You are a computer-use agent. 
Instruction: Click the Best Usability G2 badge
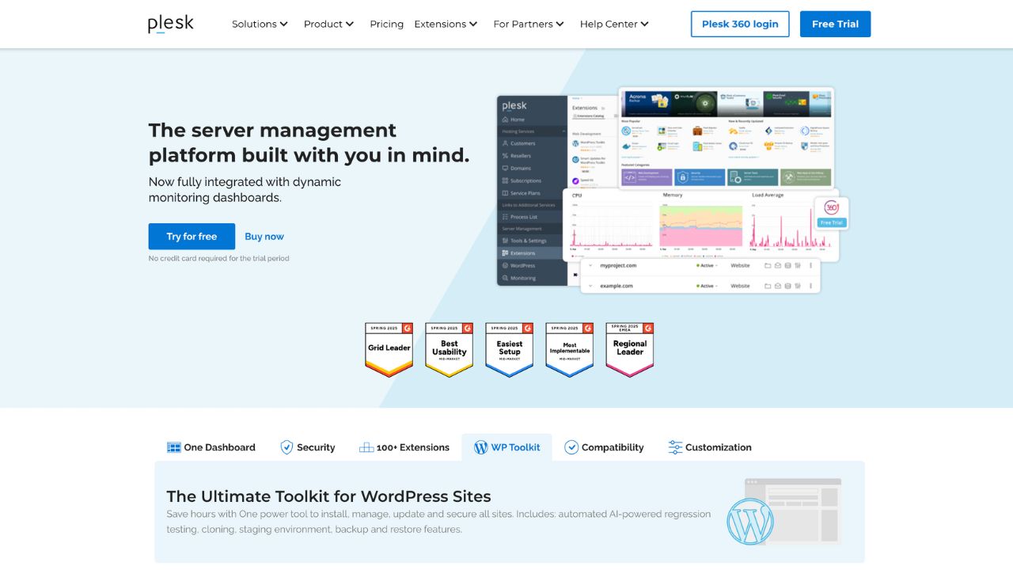click(x=449, y=349)
